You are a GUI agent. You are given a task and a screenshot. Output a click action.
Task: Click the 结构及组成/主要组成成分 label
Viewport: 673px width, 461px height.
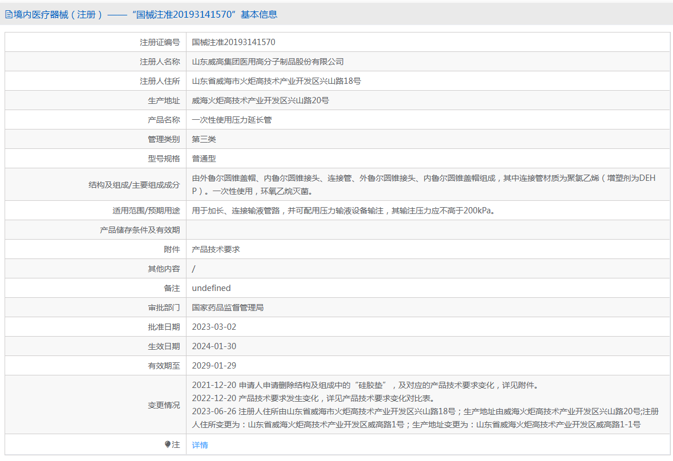pyautogui.click(x=135, y=185)
